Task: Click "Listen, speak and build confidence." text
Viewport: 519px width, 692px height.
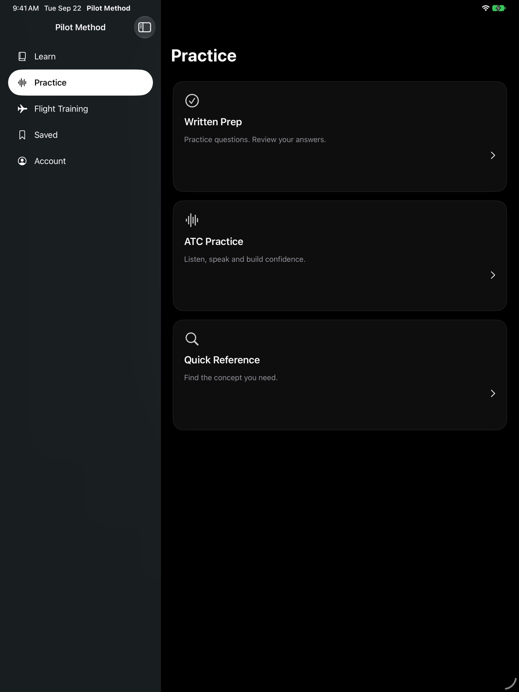Action: click(x=245, y=259)
